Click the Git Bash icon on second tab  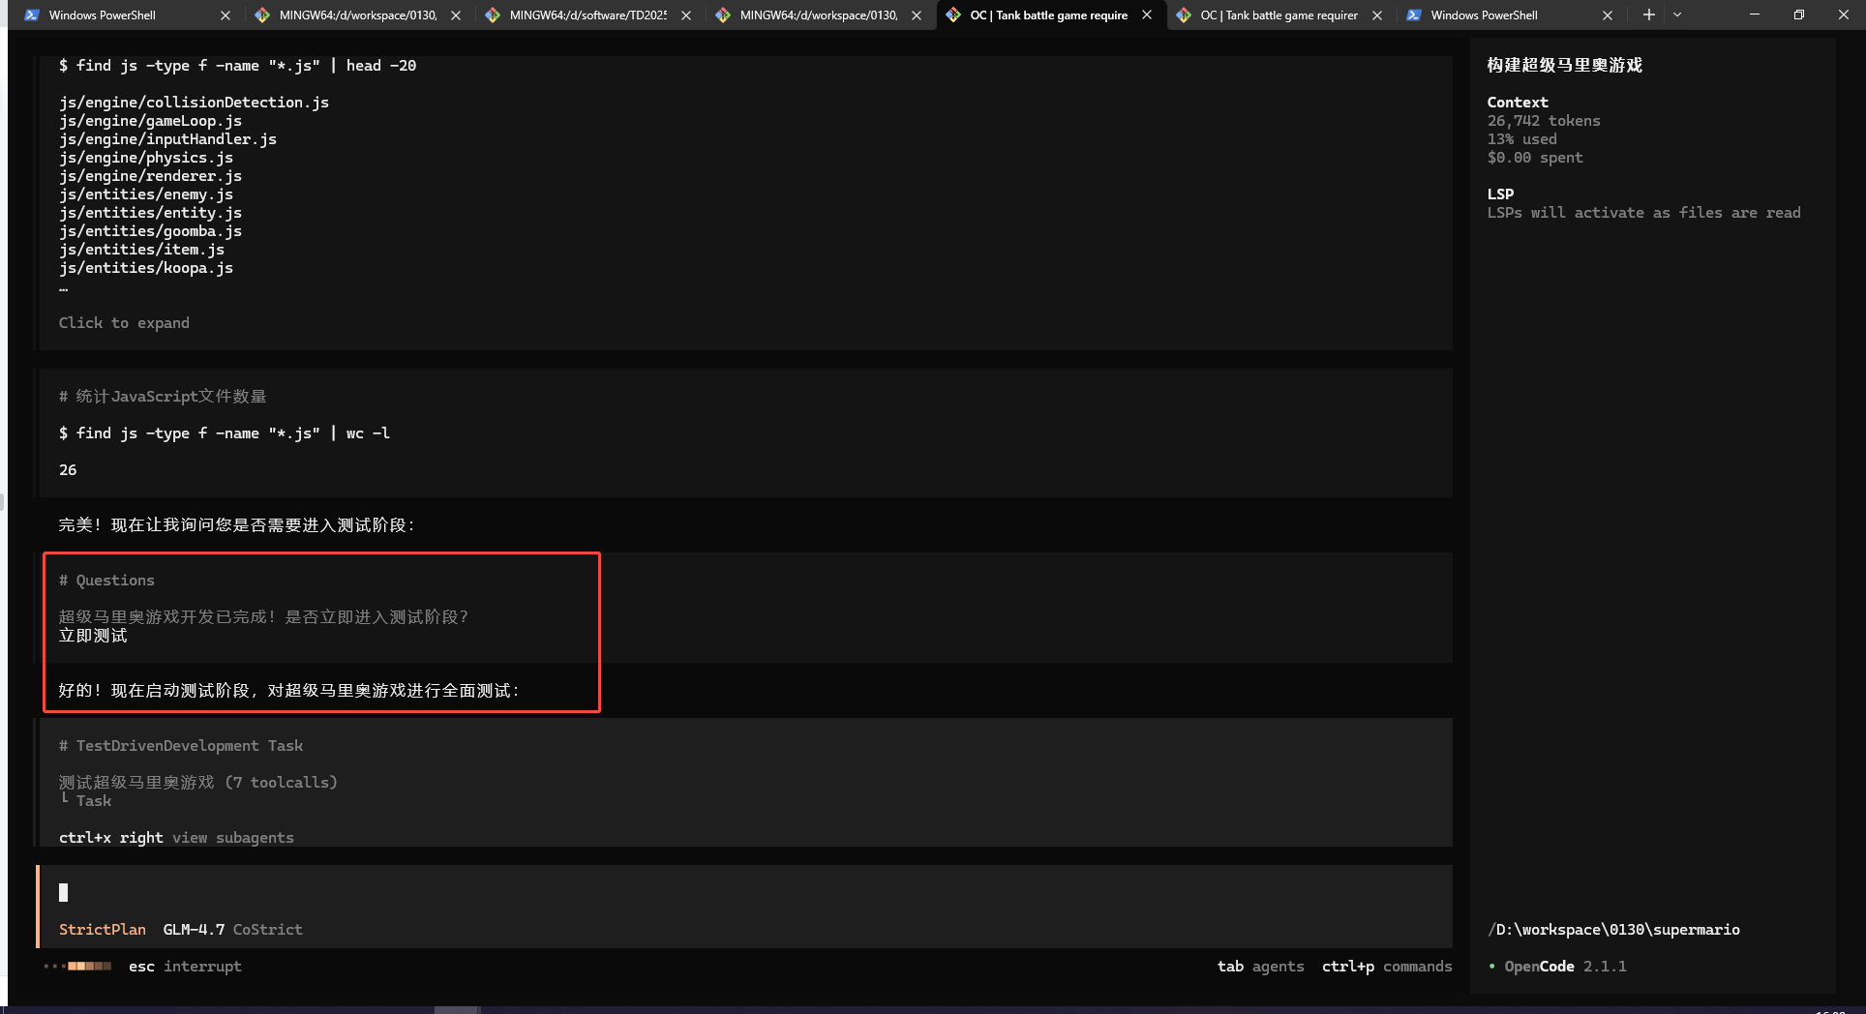(x=262, y=15)
